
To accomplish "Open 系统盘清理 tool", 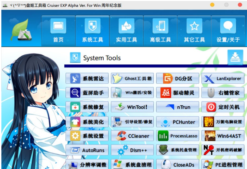I will pyautogui.click(x=132, y=164).
